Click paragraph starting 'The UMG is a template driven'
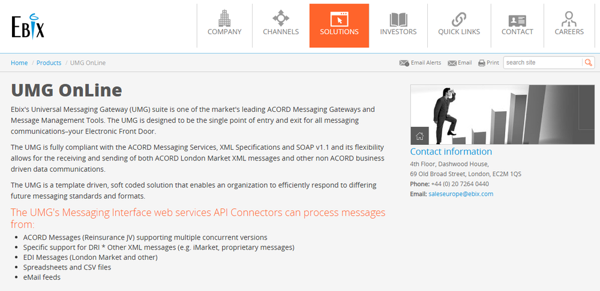The width and height of the screenshot is (600, 291). (194, 191)
